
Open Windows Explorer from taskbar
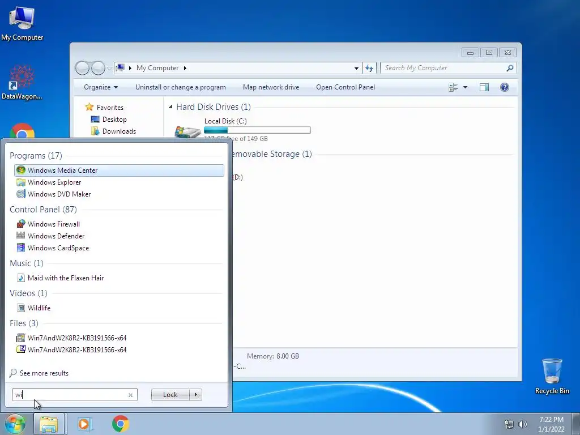(49, 424)
